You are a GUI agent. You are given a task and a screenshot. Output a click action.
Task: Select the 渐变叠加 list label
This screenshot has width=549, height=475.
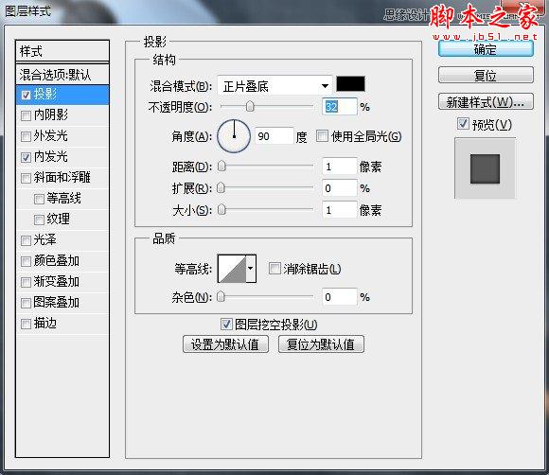coord(57,281)
